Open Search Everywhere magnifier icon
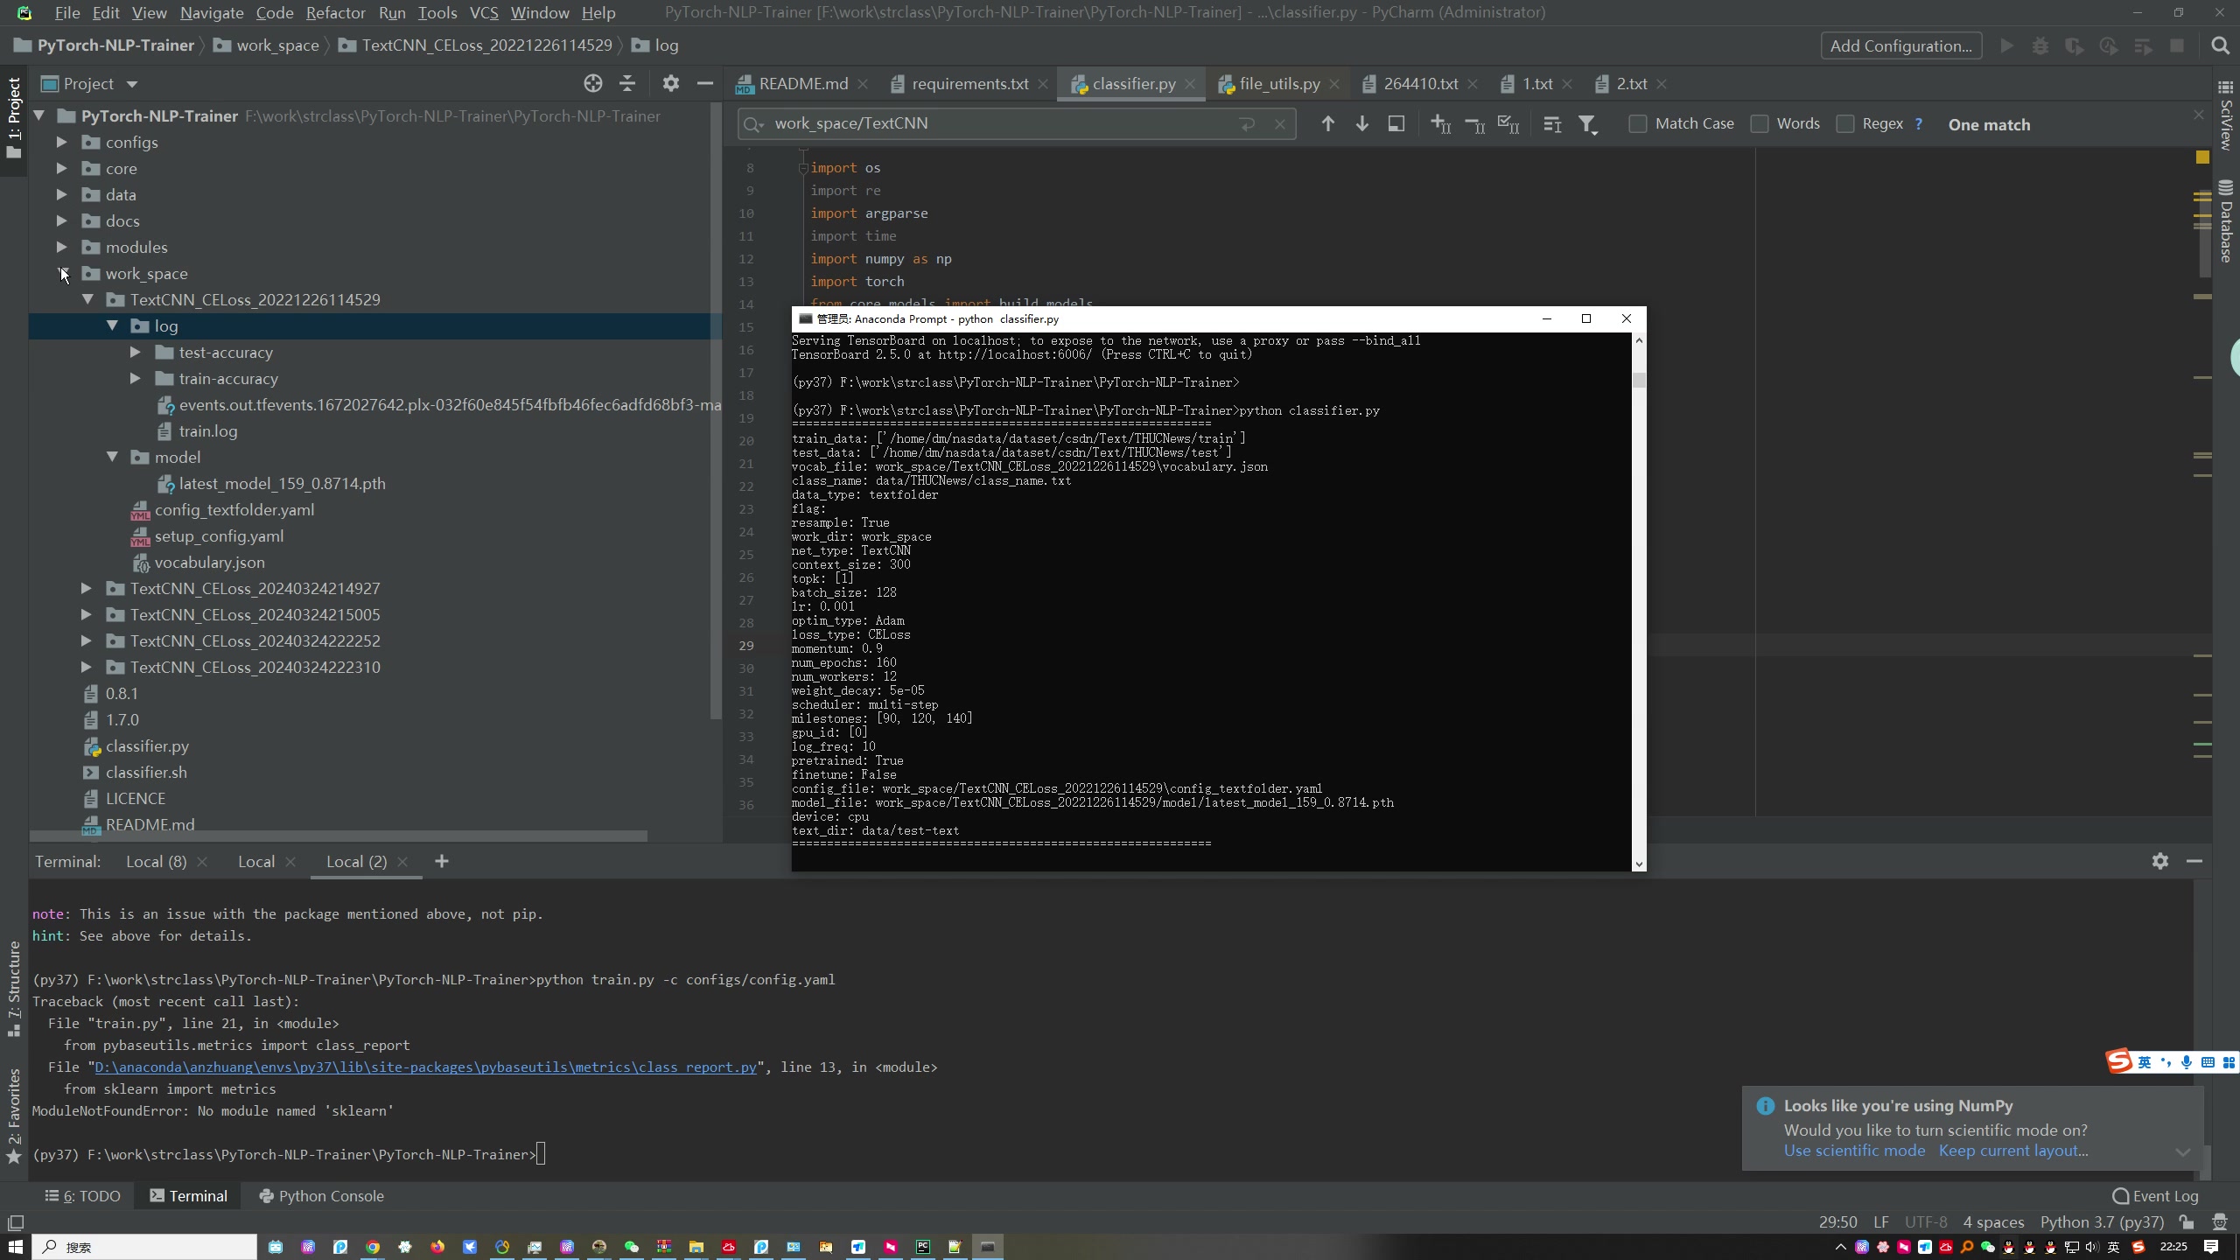The image size is (2240, 1260). click(x=2220, y=46)
